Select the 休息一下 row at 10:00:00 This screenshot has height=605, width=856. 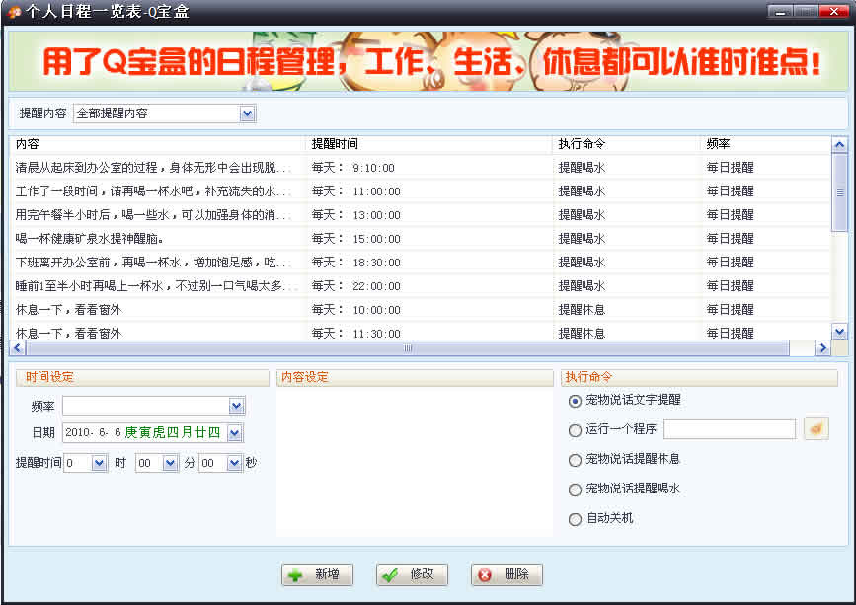click(x=421, y=309)
